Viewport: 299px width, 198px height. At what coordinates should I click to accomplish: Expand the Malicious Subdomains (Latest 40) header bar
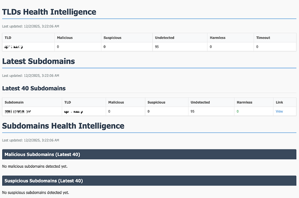click(x=149, y=154)
